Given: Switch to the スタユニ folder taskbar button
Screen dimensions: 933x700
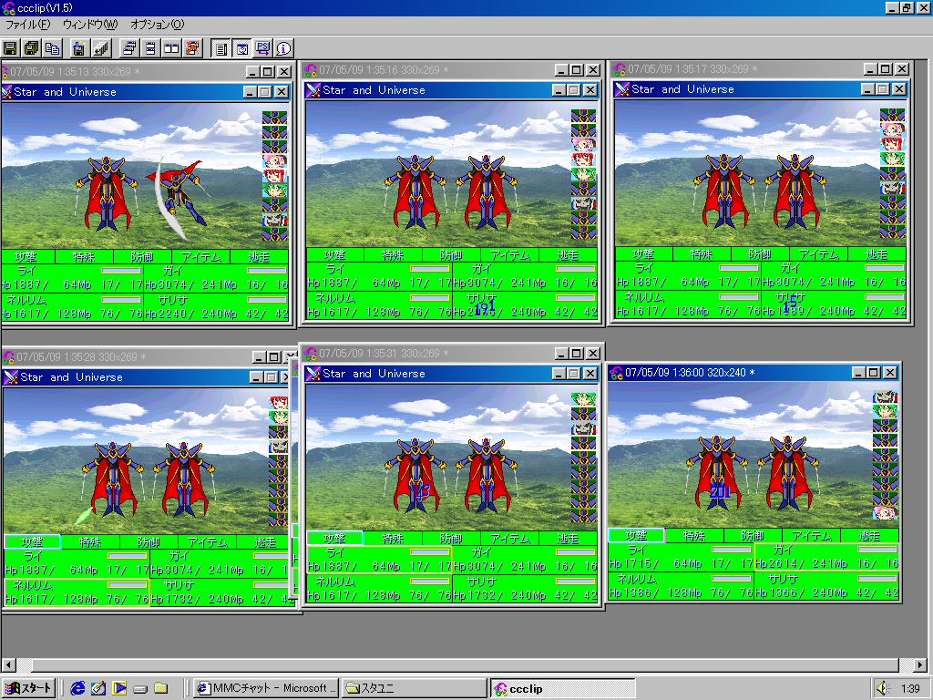Looking at the screenshot, I should [x=415, y=688].
